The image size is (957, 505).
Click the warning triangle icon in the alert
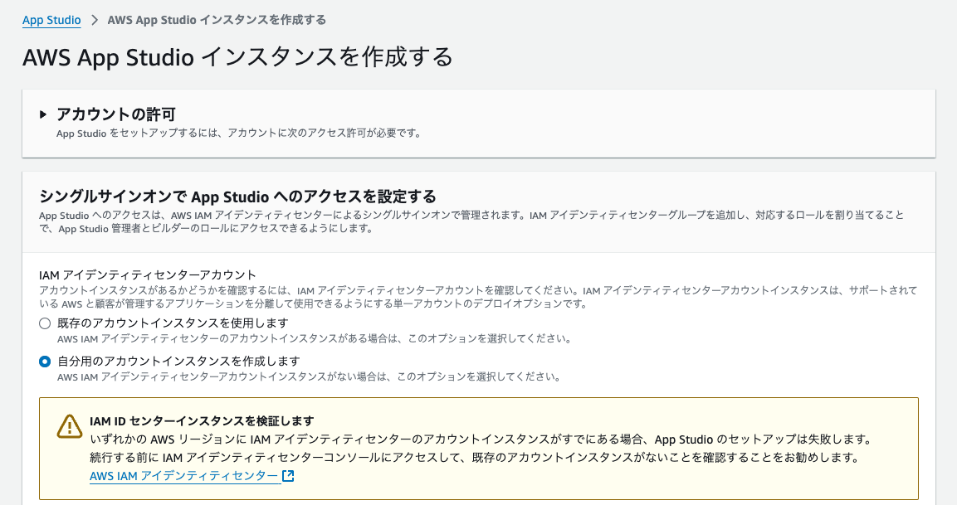point(70,426)
